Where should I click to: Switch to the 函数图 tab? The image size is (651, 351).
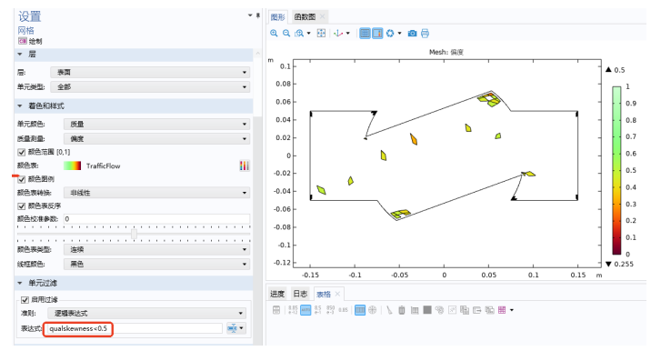[x=305, y=17]
